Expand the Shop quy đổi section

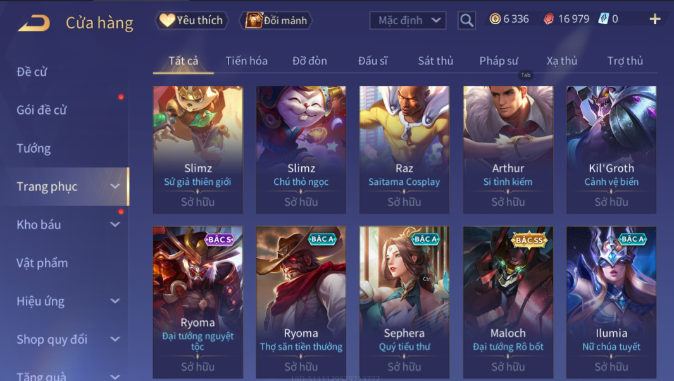[68, 339]
